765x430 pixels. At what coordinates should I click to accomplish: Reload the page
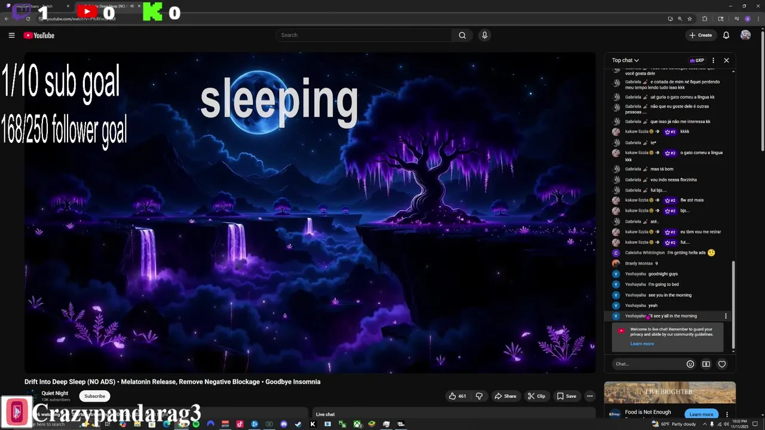pos(28,19)
